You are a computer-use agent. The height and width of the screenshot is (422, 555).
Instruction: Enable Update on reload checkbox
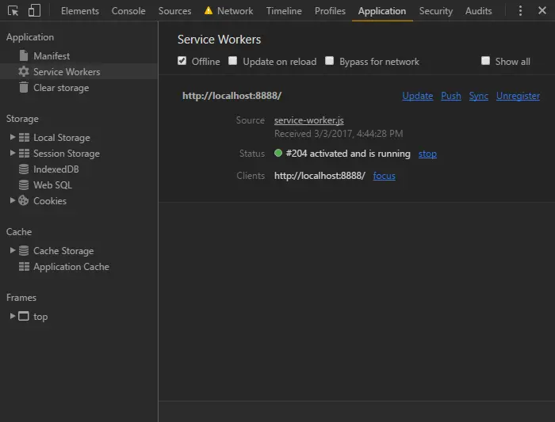coord(232,61)
